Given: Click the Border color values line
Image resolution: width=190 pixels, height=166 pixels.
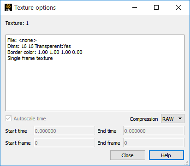Looking at the screenshot, I should click(x=45, y=52).
